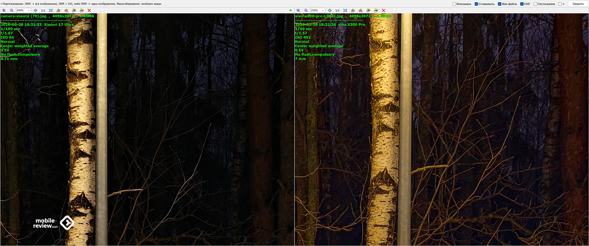Set left image to 1:1 scale

click(x=43, y=10)
